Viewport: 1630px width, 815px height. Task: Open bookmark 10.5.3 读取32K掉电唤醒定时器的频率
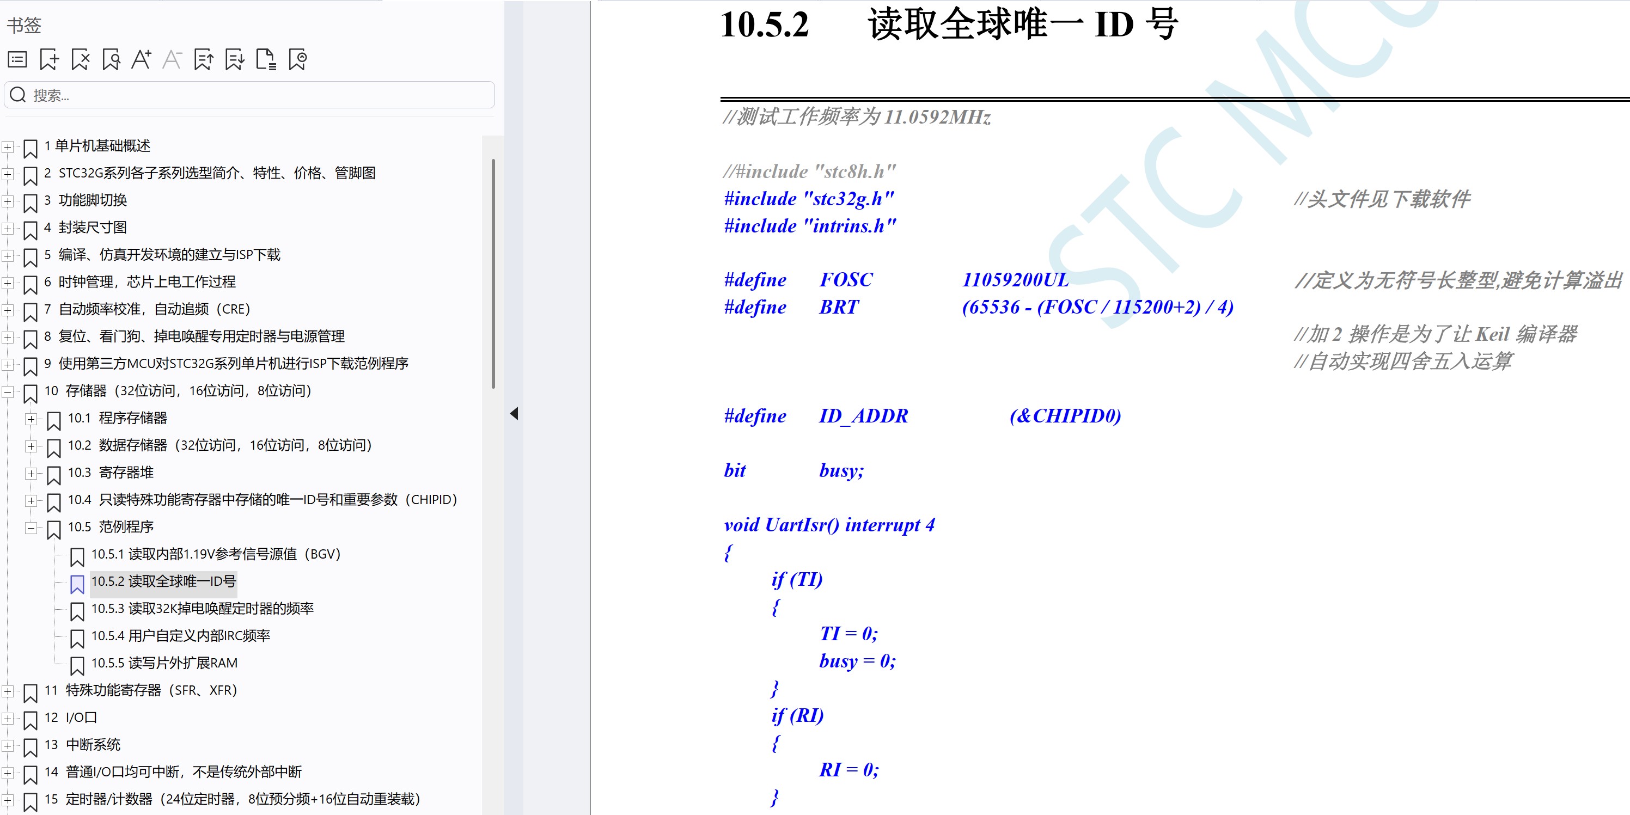(x=203, y=608)
